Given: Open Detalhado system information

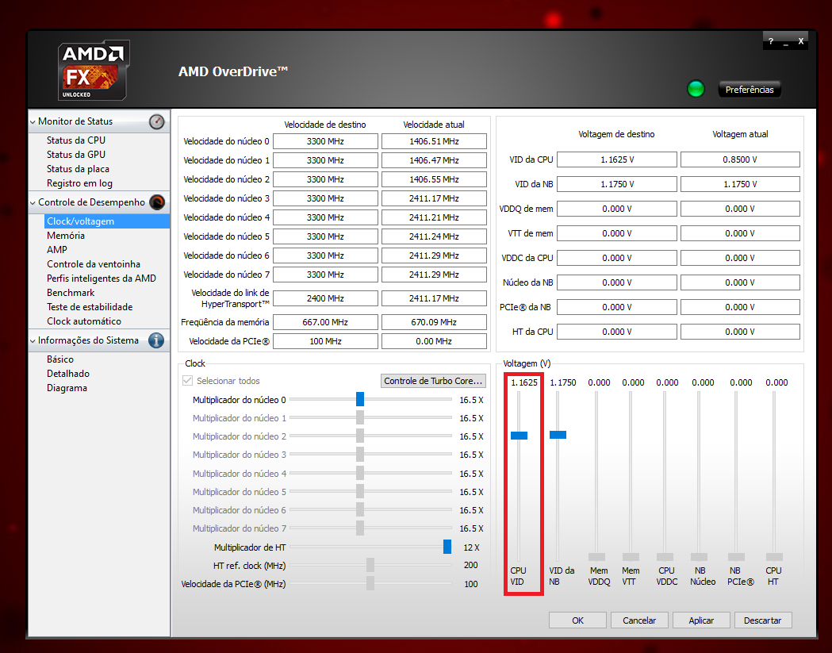Looking at the screenshot, I should point(68,374).
